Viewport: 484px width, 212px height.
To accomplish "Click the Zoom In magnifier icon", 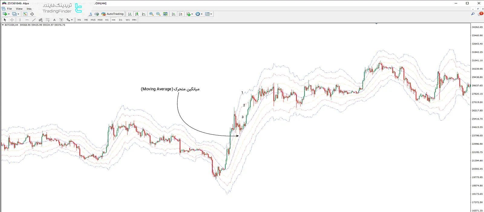I will (151, 14).
